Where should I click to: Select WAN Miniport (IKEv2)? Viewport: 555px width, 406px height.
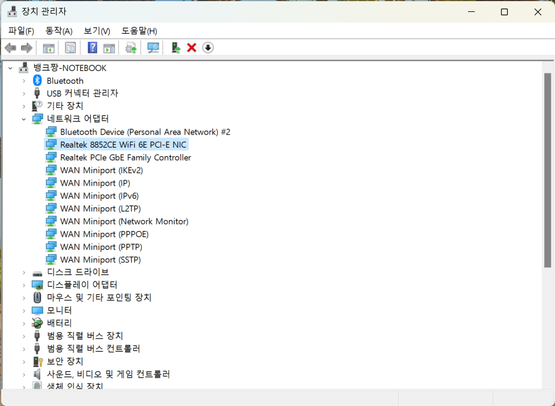pos(102,170)
